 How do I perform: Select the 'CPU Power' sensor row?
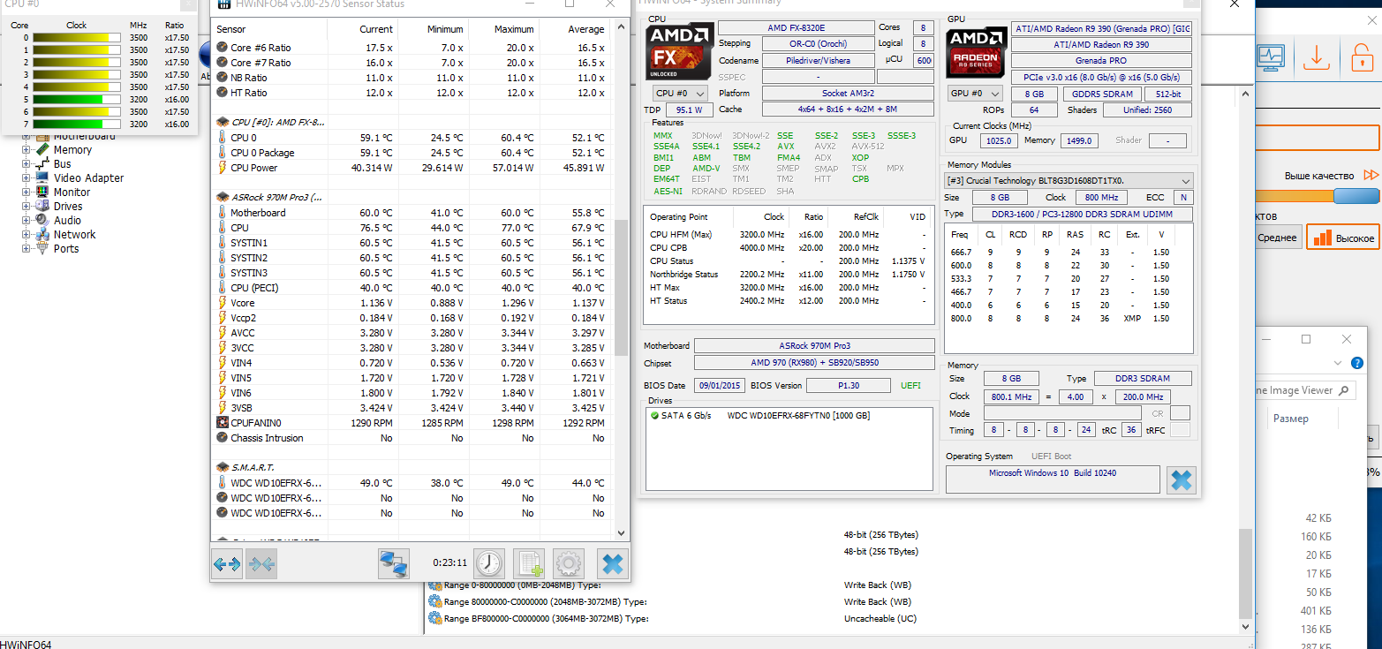click(411, 168)
